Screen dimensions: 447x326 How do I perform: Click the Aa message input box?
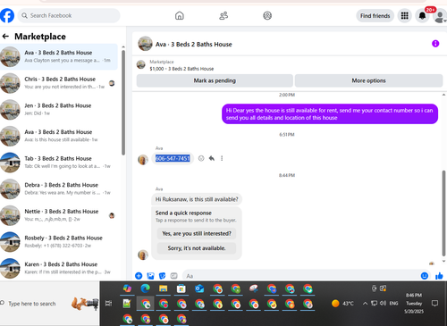pyautogui.click(x=301, y=276)
